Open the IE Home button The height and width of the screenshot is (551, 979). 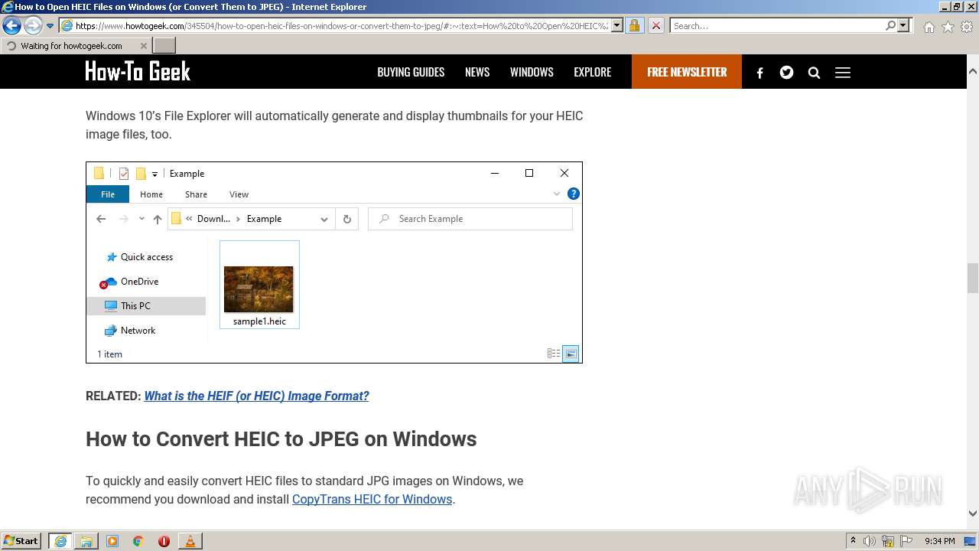pyautogui.click(x=929, y=27)
